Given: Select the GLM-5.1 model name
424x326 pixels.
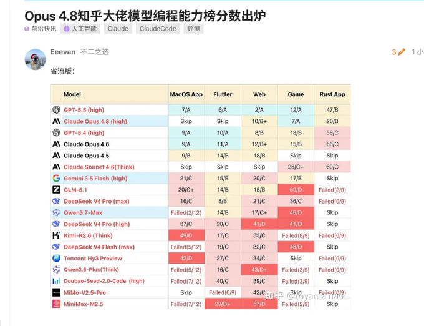Looking at the screenshot, I should click(x=75, y=190).
